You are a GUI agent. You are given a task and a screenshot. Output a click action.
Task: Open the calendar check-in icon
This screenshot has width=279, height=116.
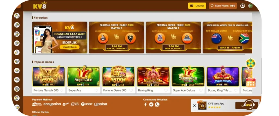pos(251,83)
